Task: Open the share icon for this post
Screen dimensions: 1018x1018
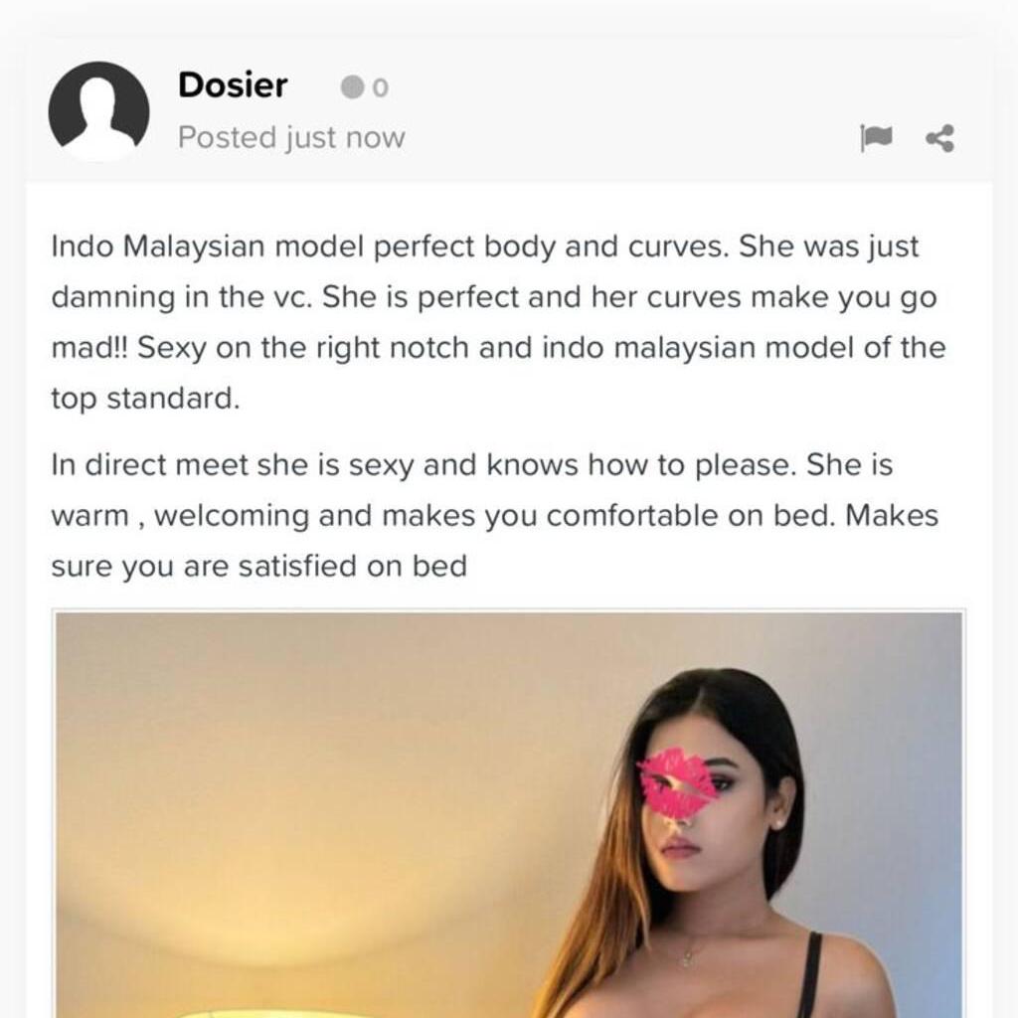Action: 939,138
